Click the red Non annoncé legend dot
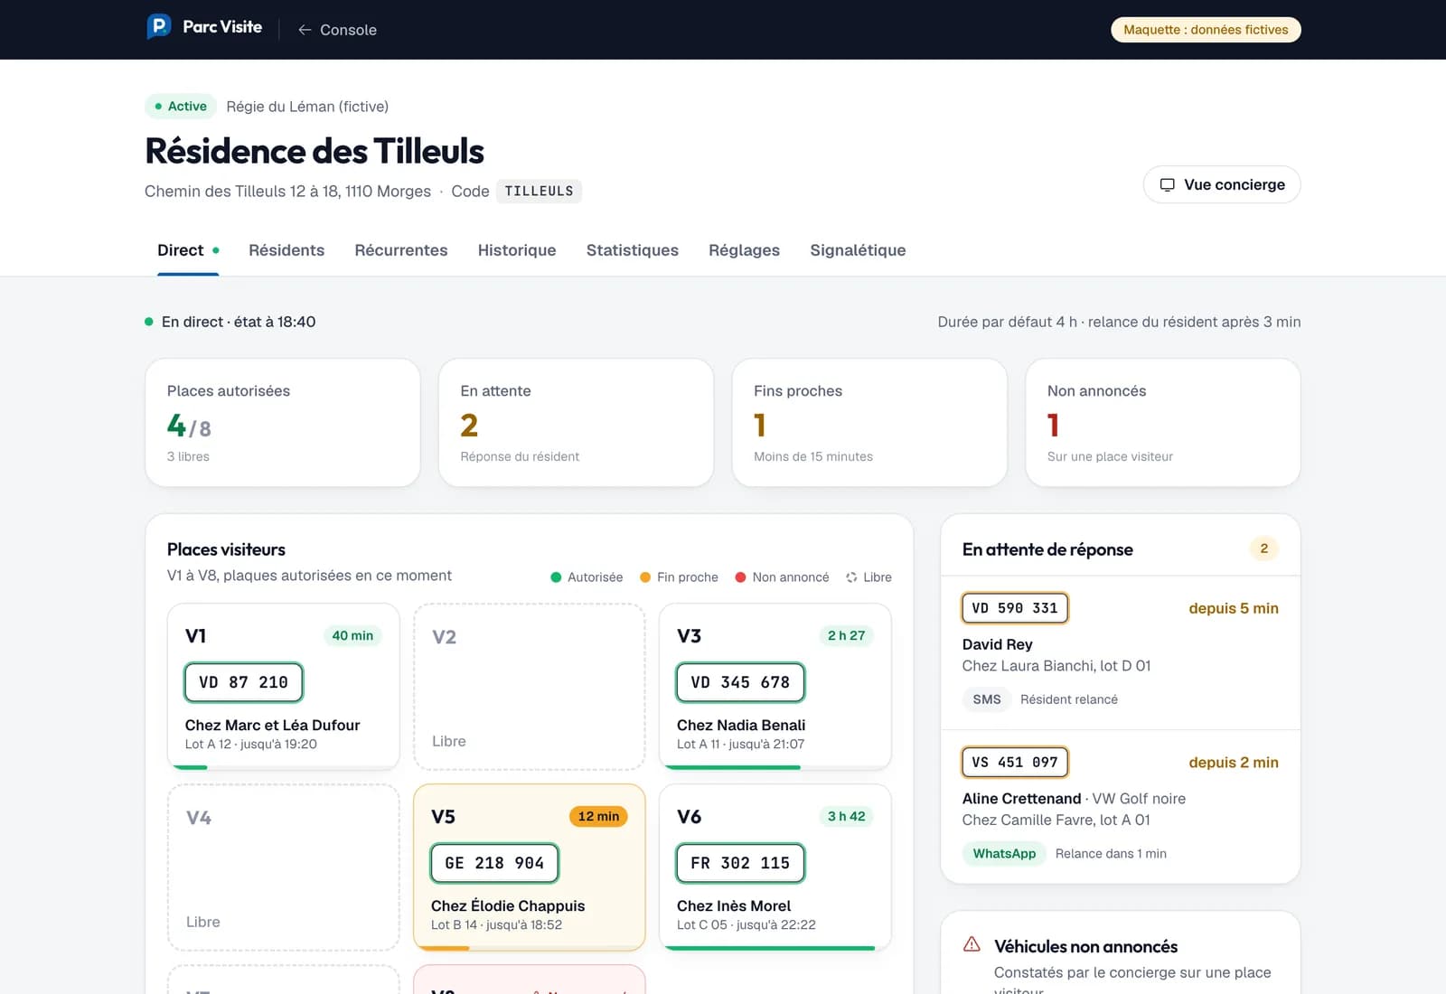1446x994 pixels. coord(741,577)
